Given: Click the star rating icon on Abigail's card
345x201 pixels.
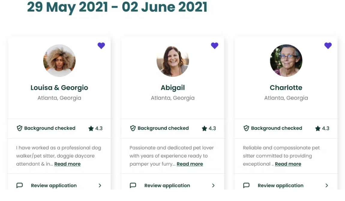Looking at the screenshot, I should (x=204, y=128).
